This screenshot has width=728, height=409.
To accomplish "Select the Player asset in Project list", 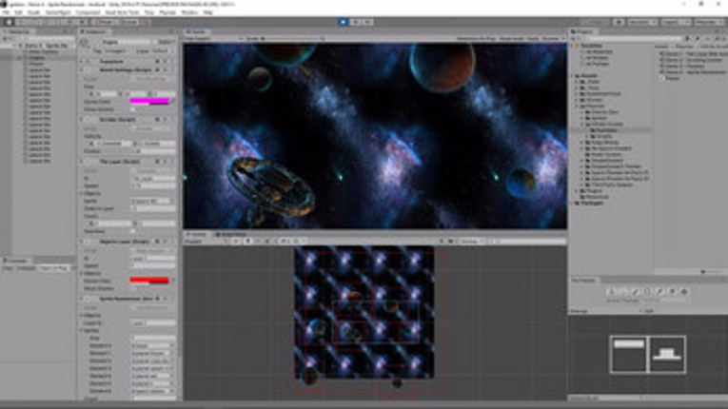I will [673, 78].
